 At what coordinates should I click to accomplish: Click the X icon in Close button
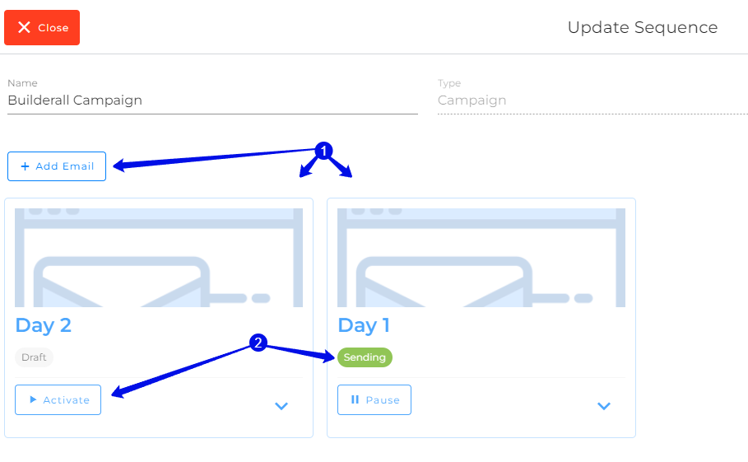click(x=24, y=28)
